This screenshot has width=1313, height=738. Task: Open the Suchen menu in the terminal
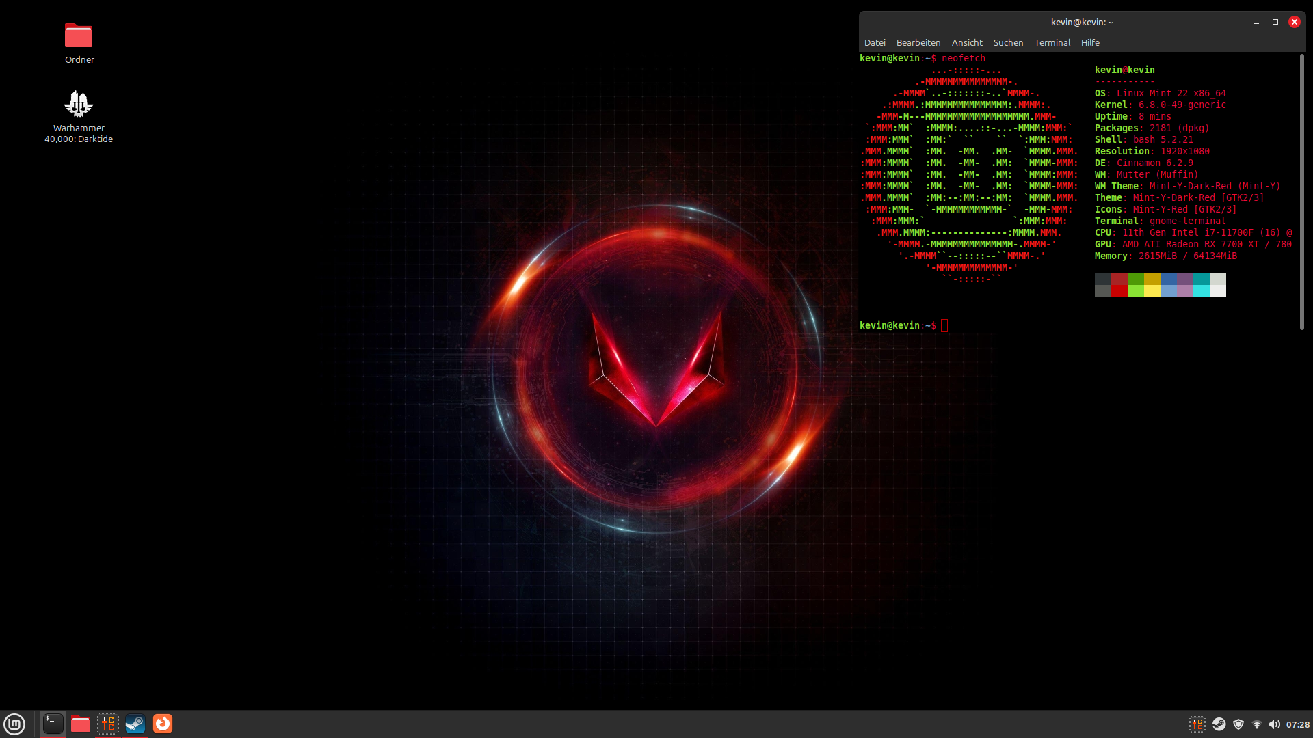1008,42
